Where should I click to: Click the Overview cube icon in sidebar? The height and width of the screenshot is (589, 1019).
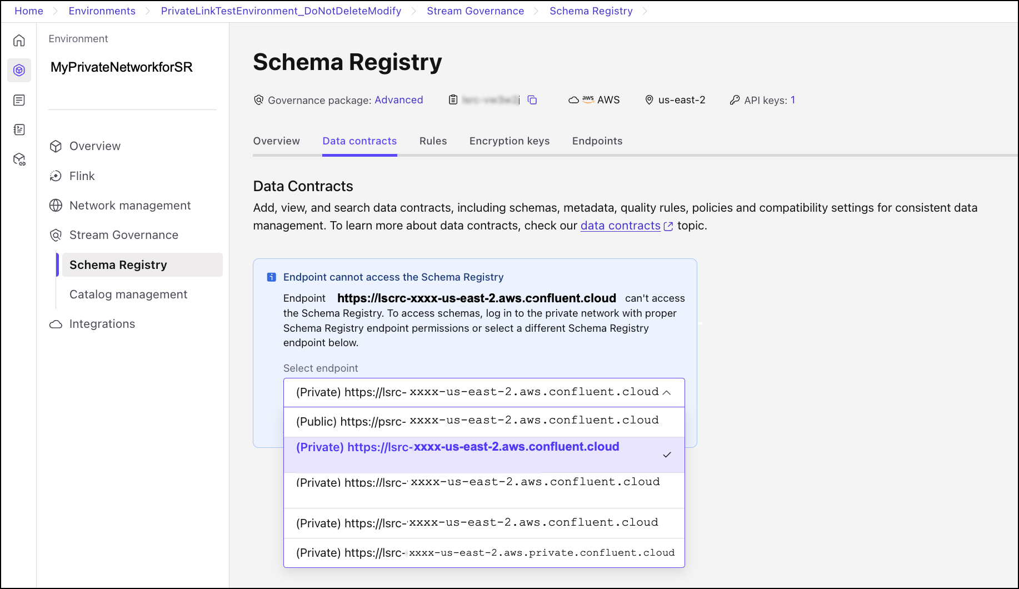[x=56, y=146]
